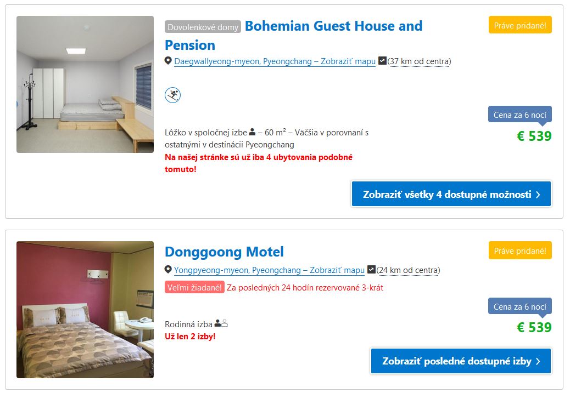Click the location pin beside Yongpyeong-myeon
Image resolution: width=570 pixels, height=393 pixels.
click(x=169, y=270)
